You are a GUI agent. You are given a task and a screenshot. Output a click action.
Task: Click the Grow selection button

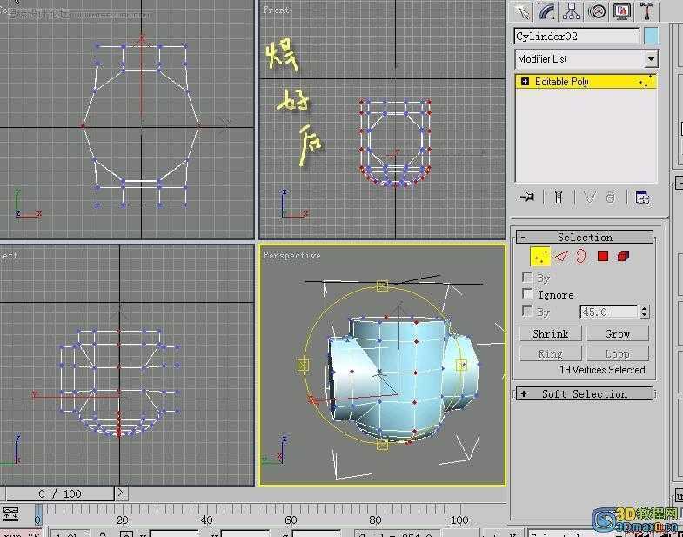click(x=617, y=334)
